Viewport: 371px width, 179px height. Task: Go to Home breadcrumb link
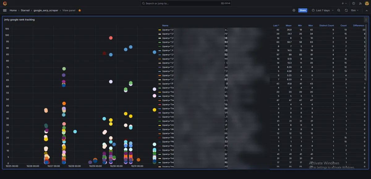click(13, 10)
